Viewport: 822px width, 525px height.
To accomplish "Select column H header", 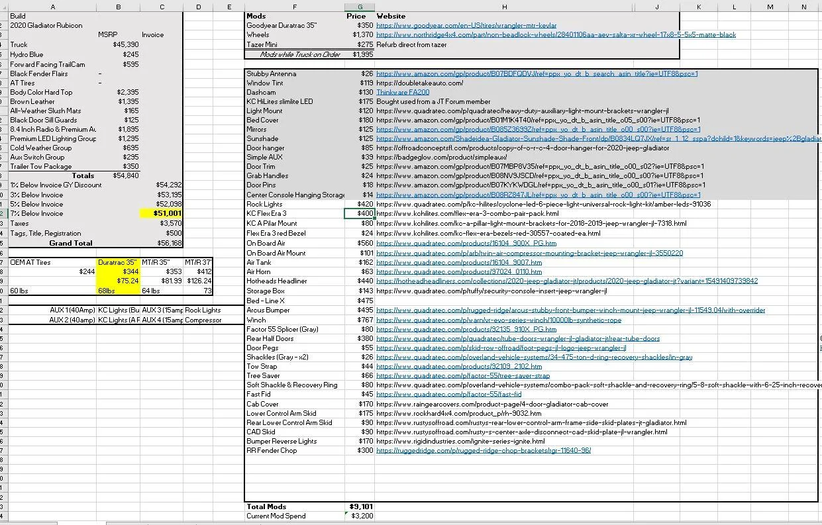I will [505, 6].
